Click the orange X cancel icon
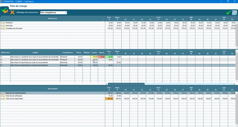 click(12, 12)
